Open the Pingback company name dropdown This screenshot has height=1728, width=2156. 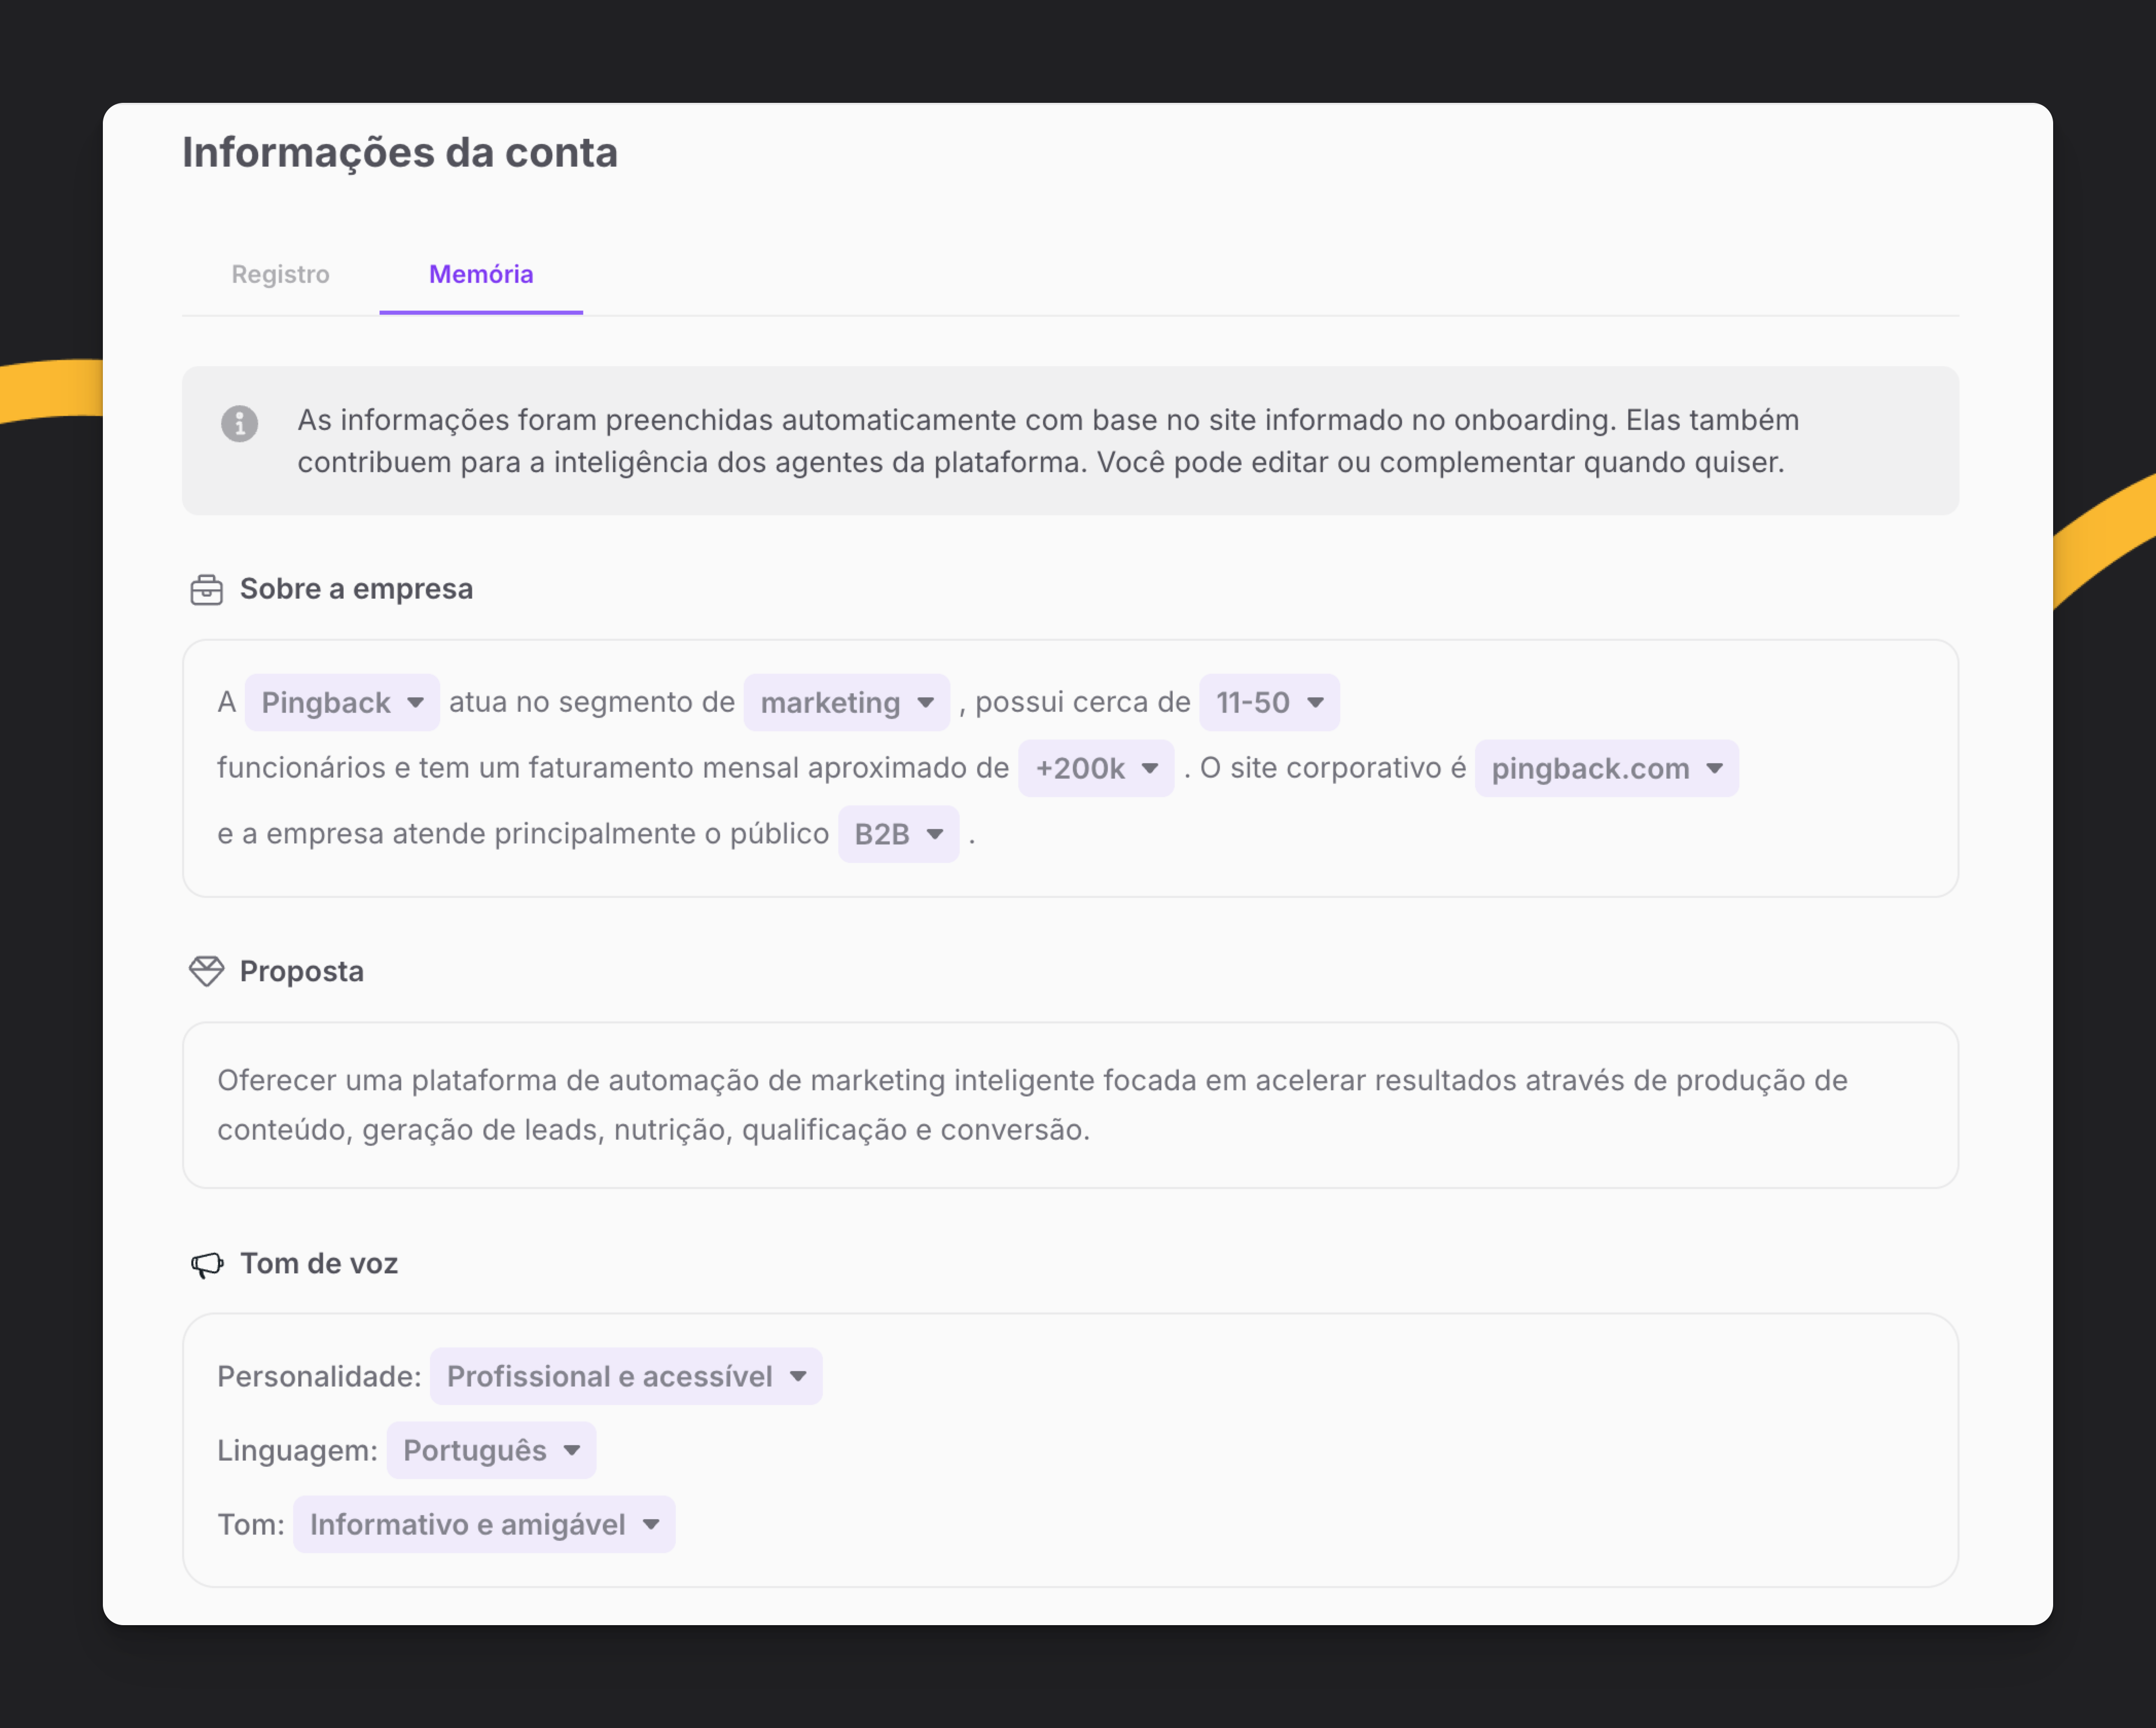[x=342, y=702]
